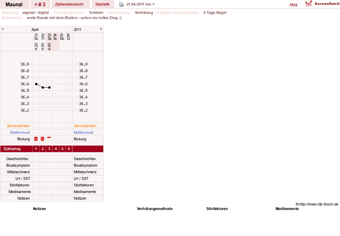Click the right Muttermund label

click(84, 132)
